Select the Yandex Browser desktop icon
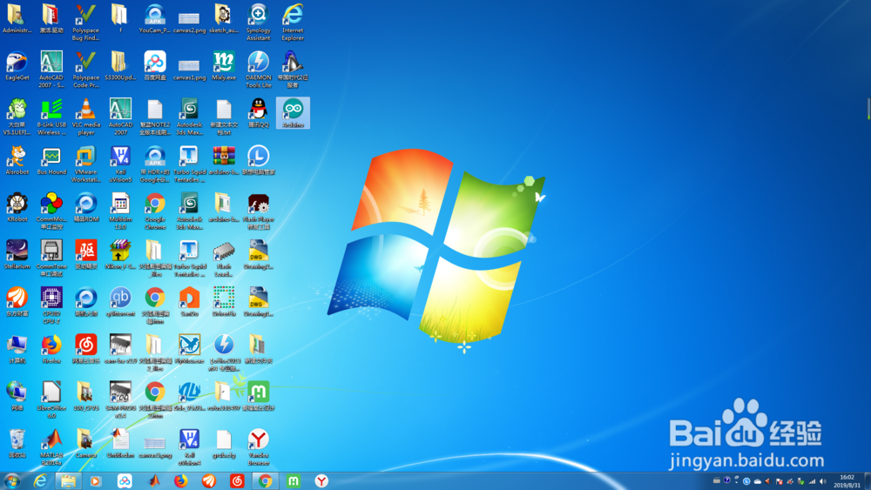The image size is (871, 490). pos(259,447)
